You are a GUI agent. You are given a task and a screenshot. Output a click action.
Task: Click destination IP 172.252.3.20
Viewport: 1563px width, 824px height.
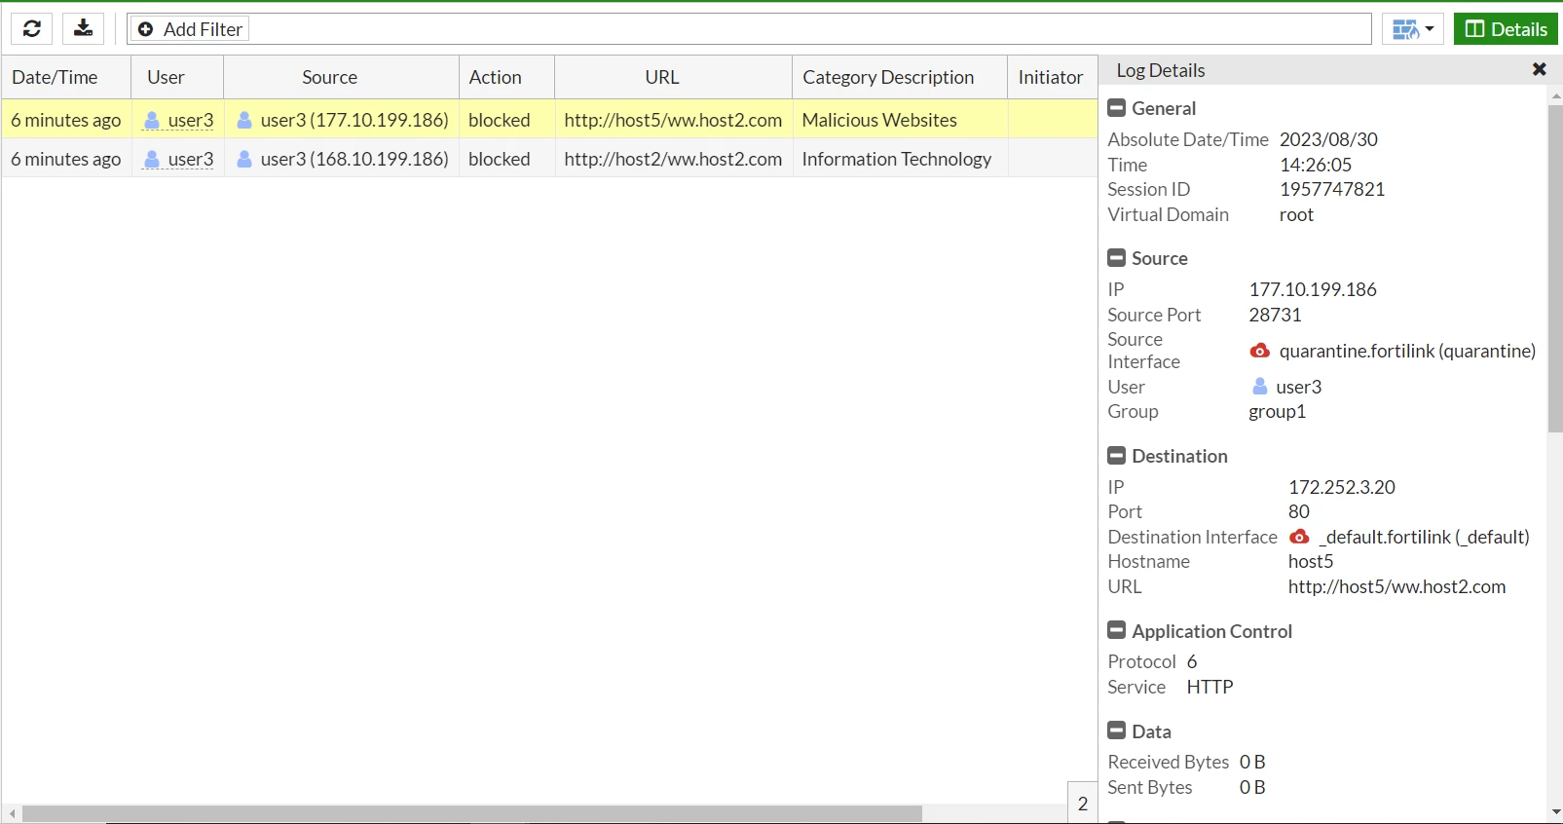click(x=1342, y=487)
